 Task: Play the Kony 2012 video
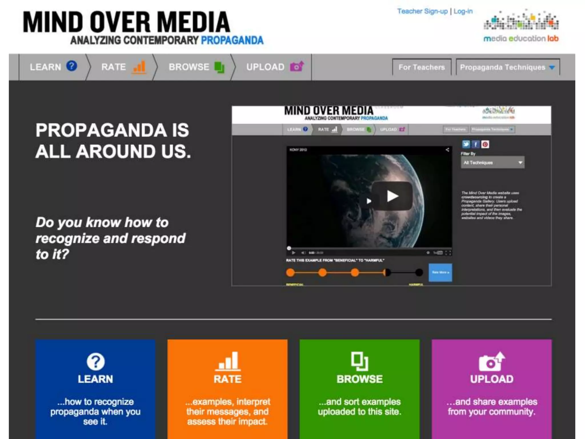(x=392, y=196)
